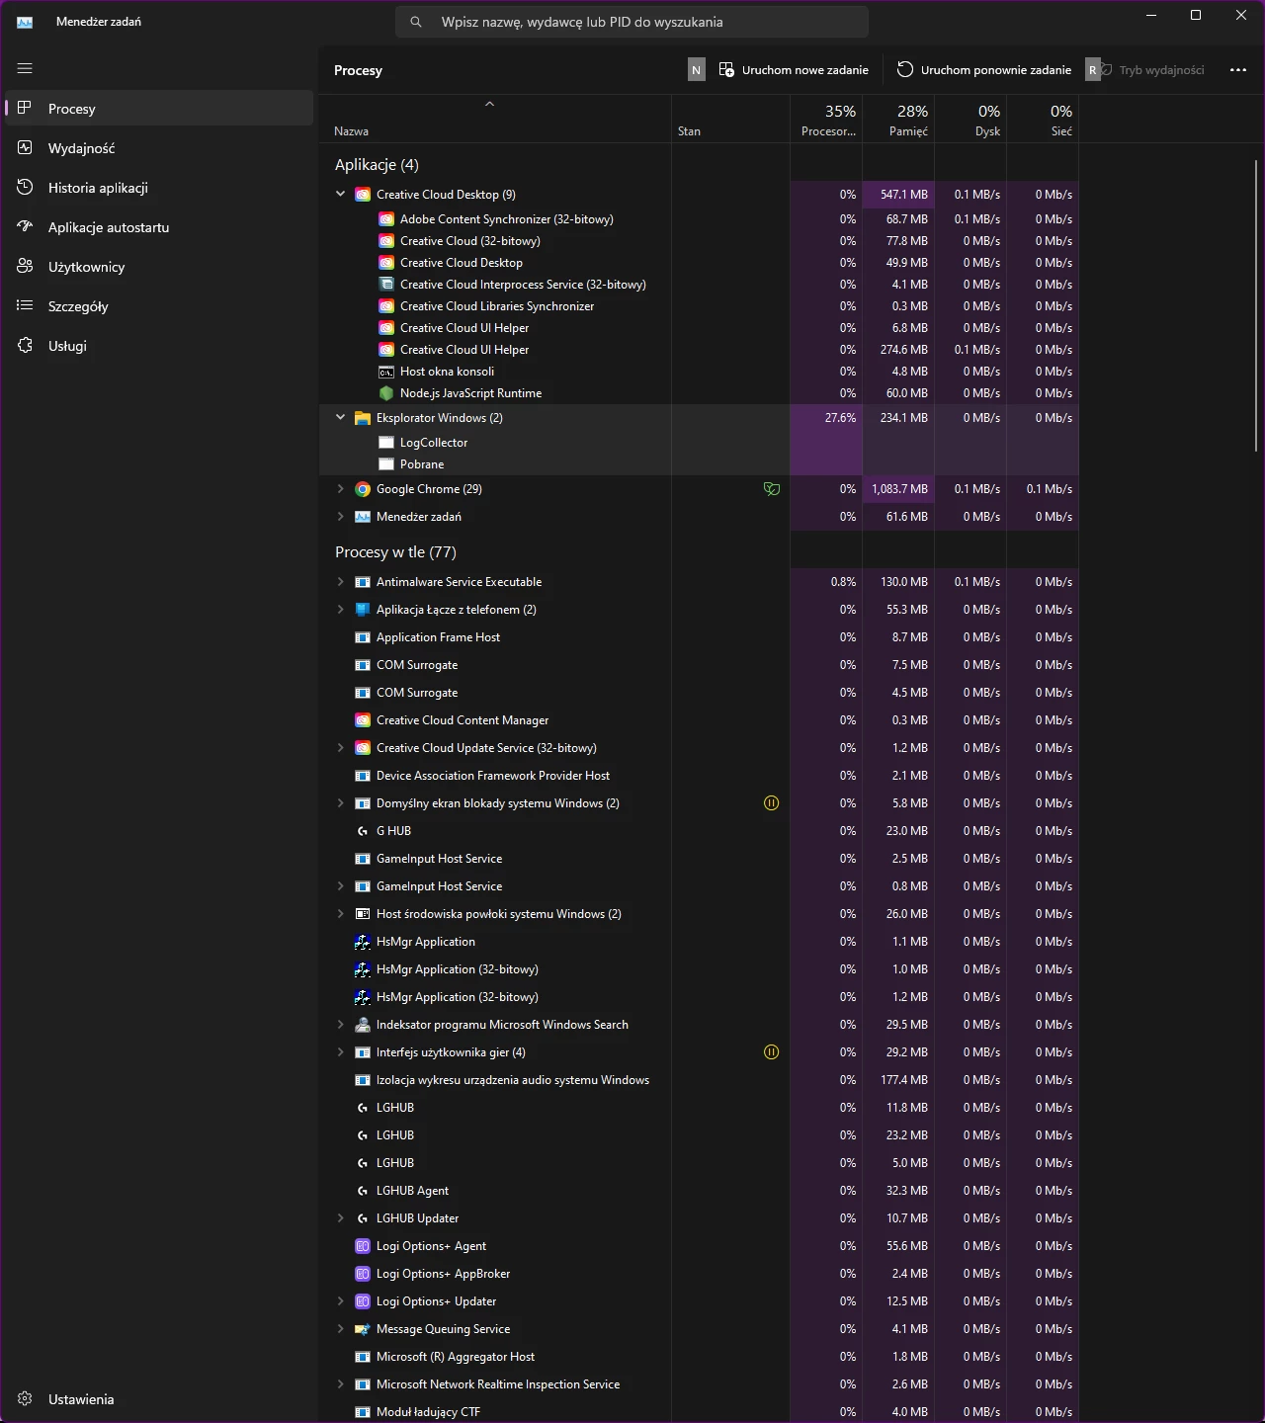The image size is (1265, 1423).
Task: Go to the Użytkownicy page
Action: coord(159,267)
